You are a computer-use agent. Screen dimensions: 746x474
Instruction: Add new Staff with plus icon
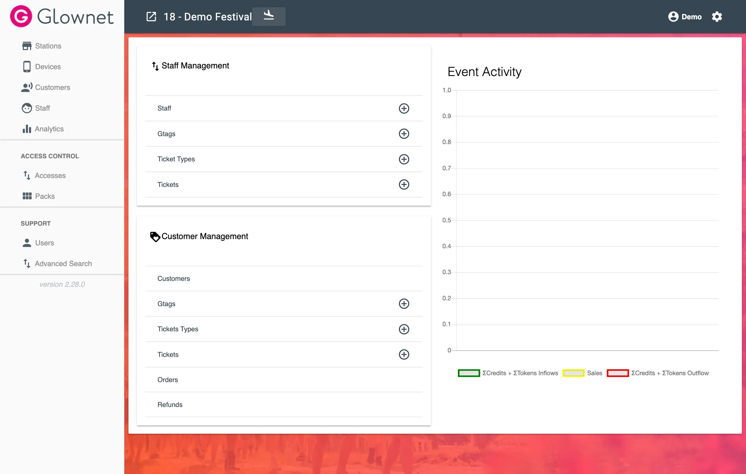coord(404,108)
